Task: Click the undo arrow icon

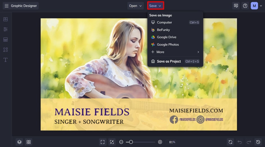Action: tap(240, 142)
